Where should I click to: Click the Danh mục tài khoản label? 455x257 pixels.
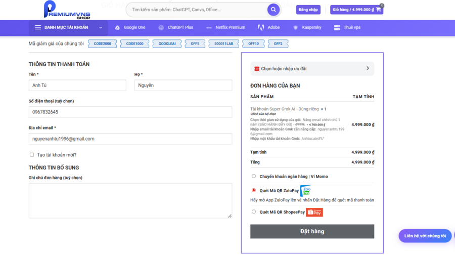pos(66,28)
